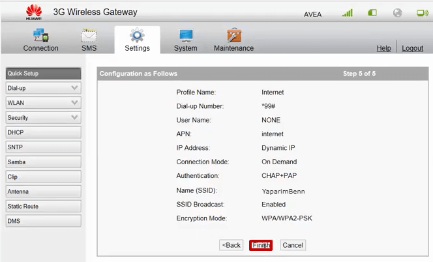
Task: Select the SSID value YaparimBenn
Action: pos(283,192)
